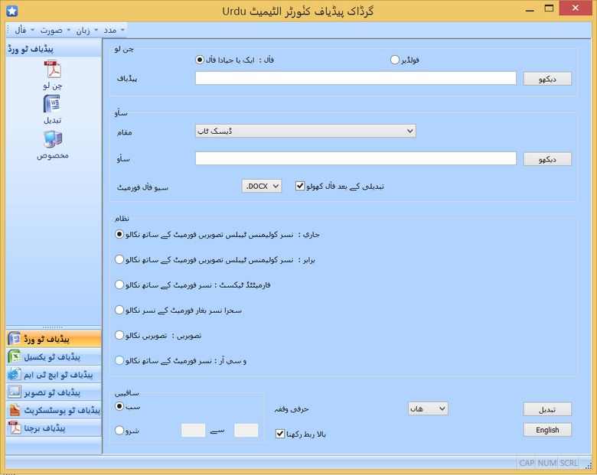Click the save path input field

pyautogui.click(x=356, y=158)
